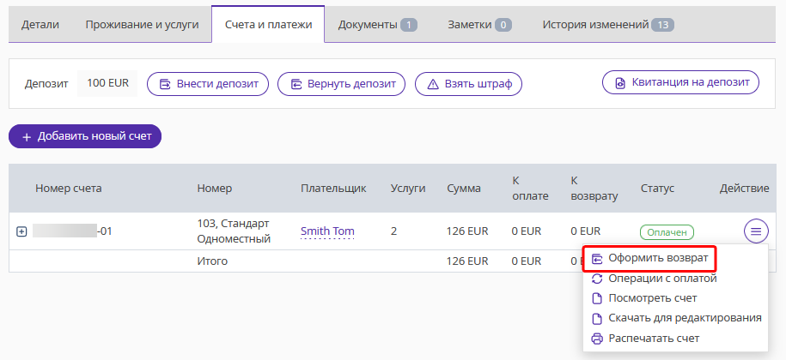The image size is (786, 360).
Task: Click the badge 1 on Документы
Action: coord(409,25)
